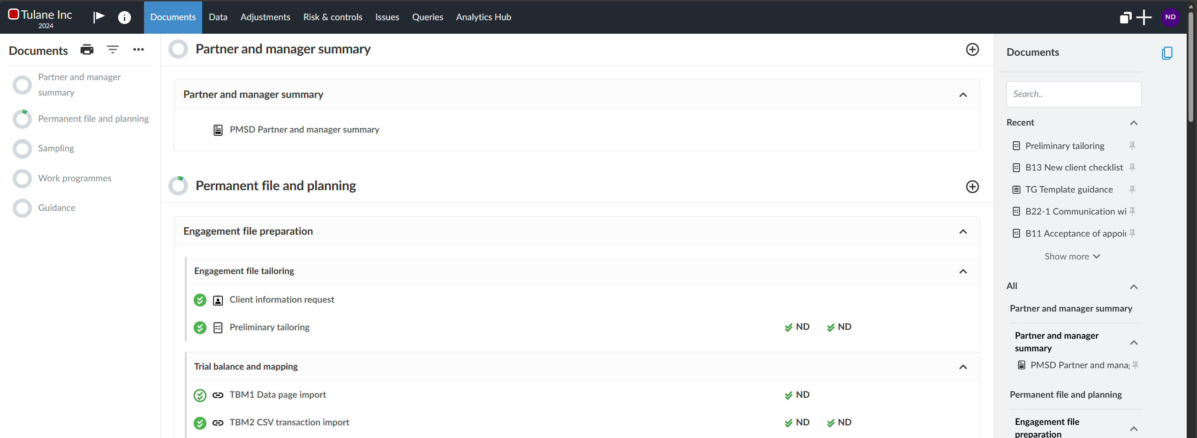Jump to Permanent file and planning in sidebar

coord(93,119)
